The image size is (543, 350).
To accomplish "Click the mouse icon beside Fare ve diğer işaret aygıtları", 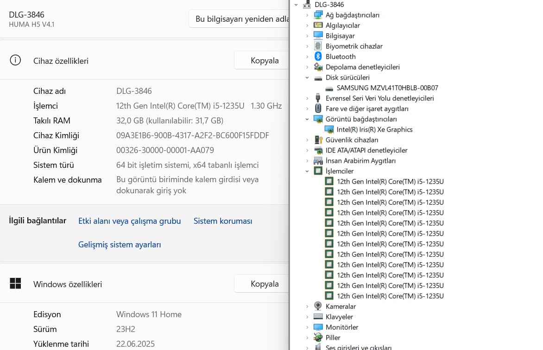I will pyautogui.click(x=318, y=109).
